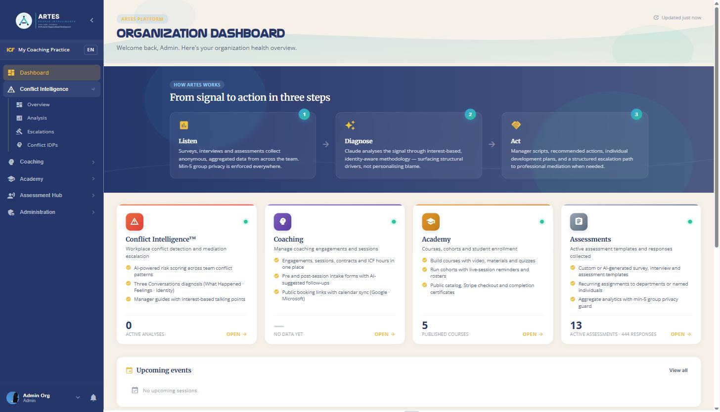Click the Administration shield icon
This screenshot has width=720, height=412.
11,212
